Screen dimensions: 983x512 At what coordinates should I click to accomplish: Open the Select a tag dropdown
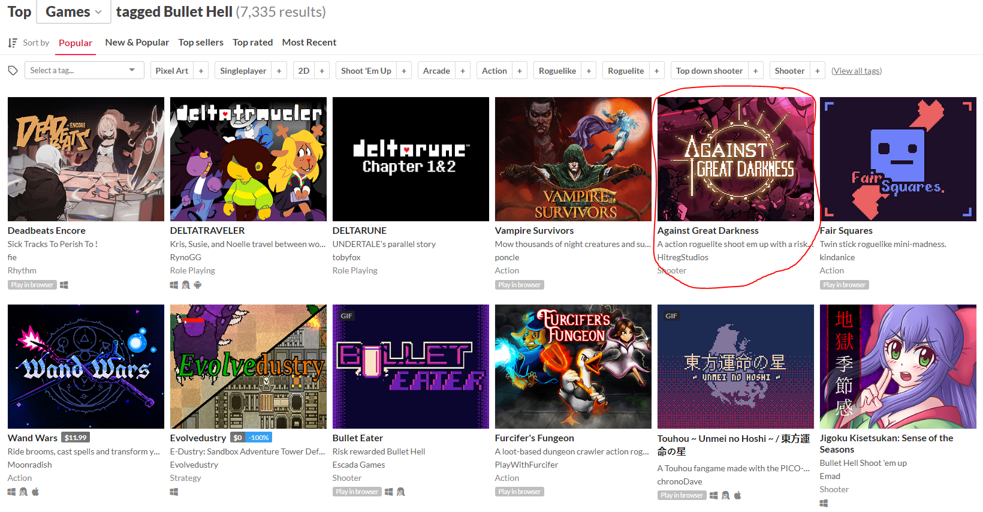click(x=84, y=70)
